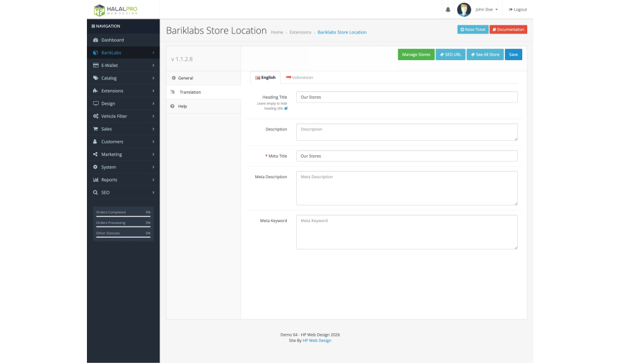This screenshot has width=621, height=363.
Task: Click the John Doe avatar picture
Action: [464, 9]
